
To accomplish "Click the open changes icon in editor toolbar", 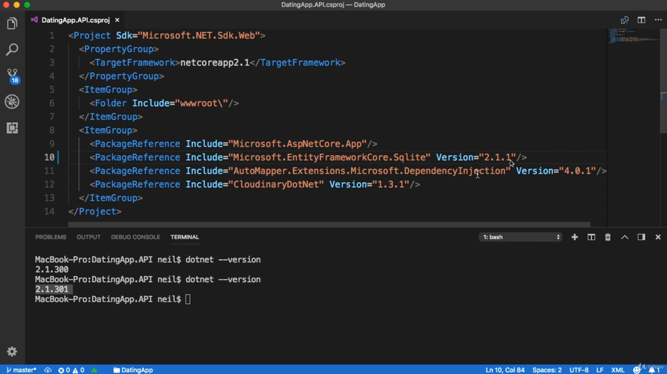I will pyautogui.click(x=624, y=20).
